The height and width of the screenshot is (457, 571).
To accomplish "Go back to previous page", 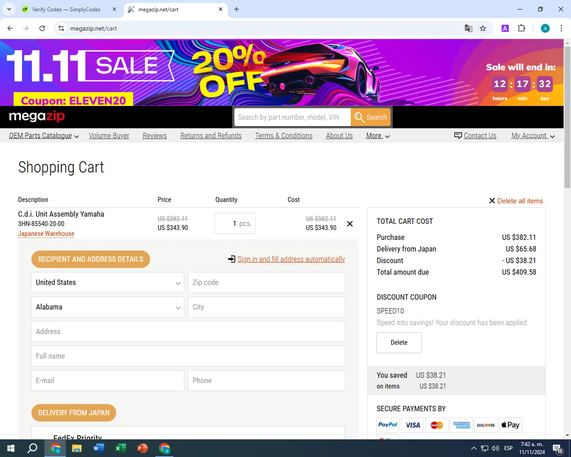I will tap(10, 29).
